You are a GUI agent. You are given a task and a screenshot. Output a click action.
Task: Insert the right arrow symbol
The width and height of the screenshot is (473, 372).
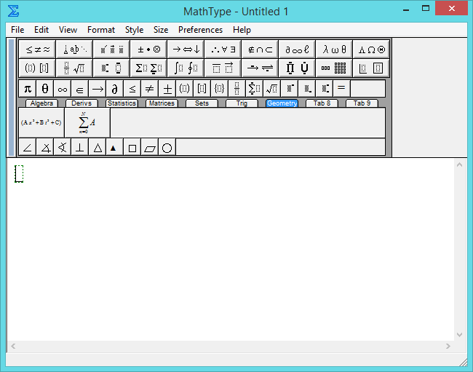98,89
